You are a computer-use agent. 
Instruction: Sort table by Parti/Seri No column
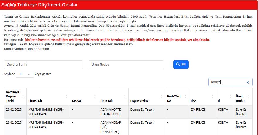[x=185, y=97]
